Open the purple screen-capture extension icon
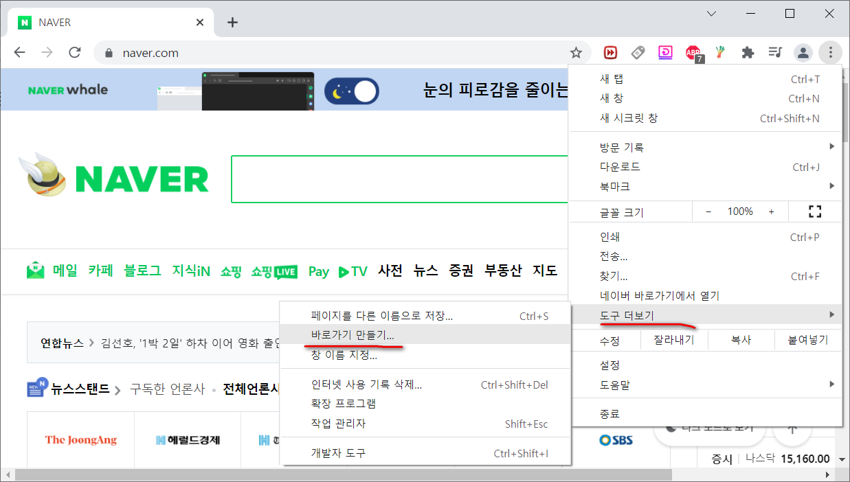 [x=665, y=52]
